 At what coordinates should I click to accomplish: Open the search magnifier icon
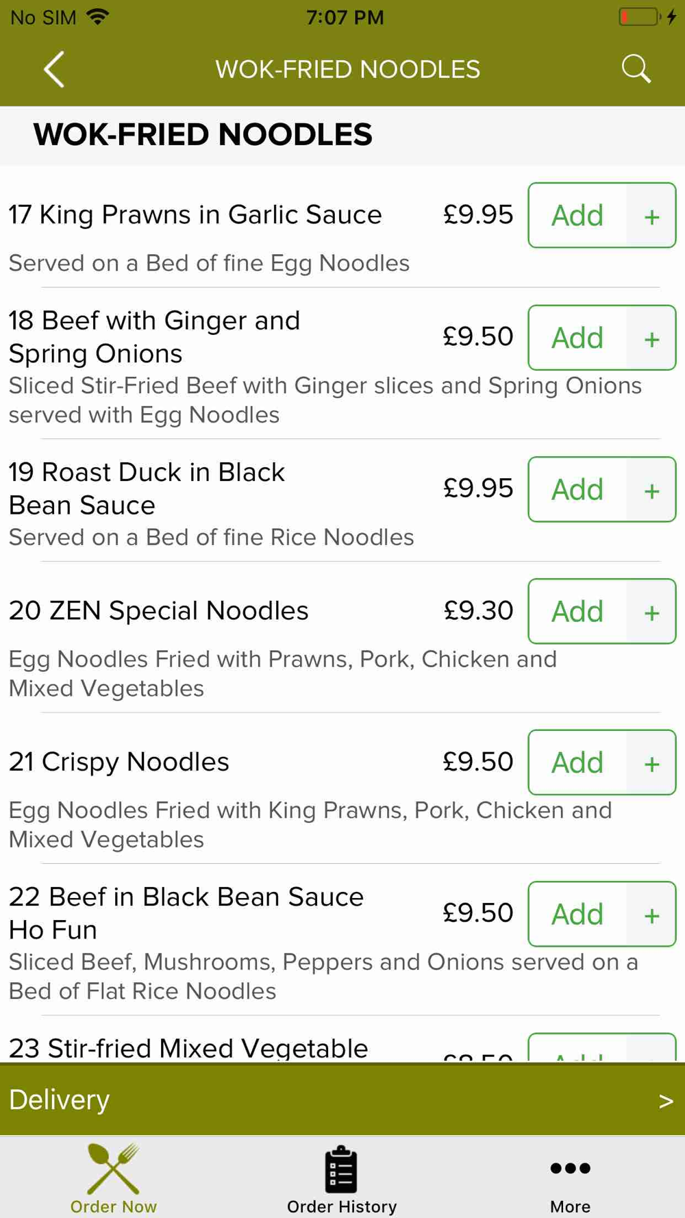click(x=636, y=69)
